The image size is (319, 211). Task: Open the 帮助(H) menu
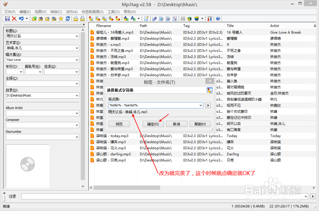click(130, 12)
